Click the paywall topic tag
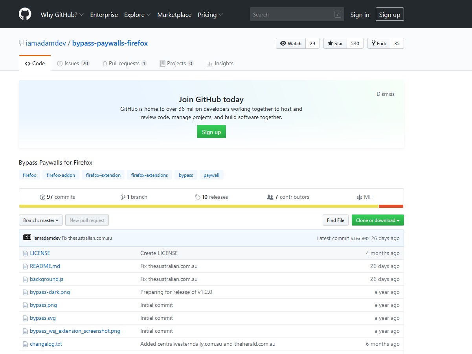This screenshot has width=472, height=354. [x=211, y=175]
